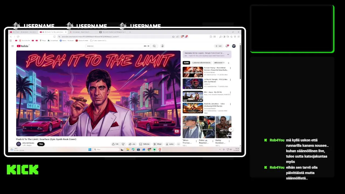Open the When Thomas Shorts thumbnail
Image resolution: width=345 pixels, height=194 pixels.
[191, 127]
